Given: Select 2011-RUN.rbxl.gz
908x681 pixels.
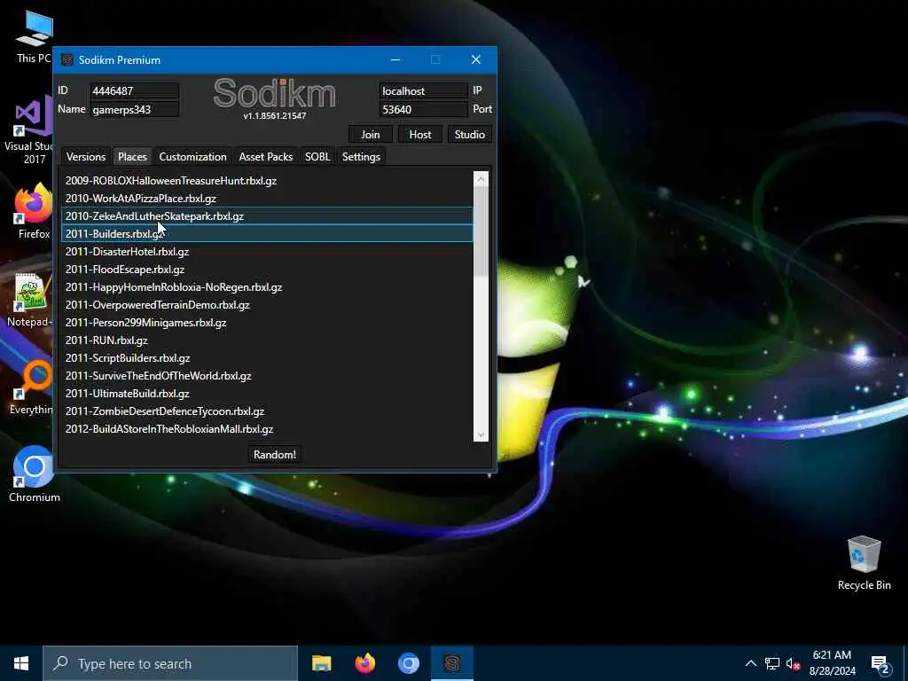Looking at the screenshot, I should click(x=267, y=340).
